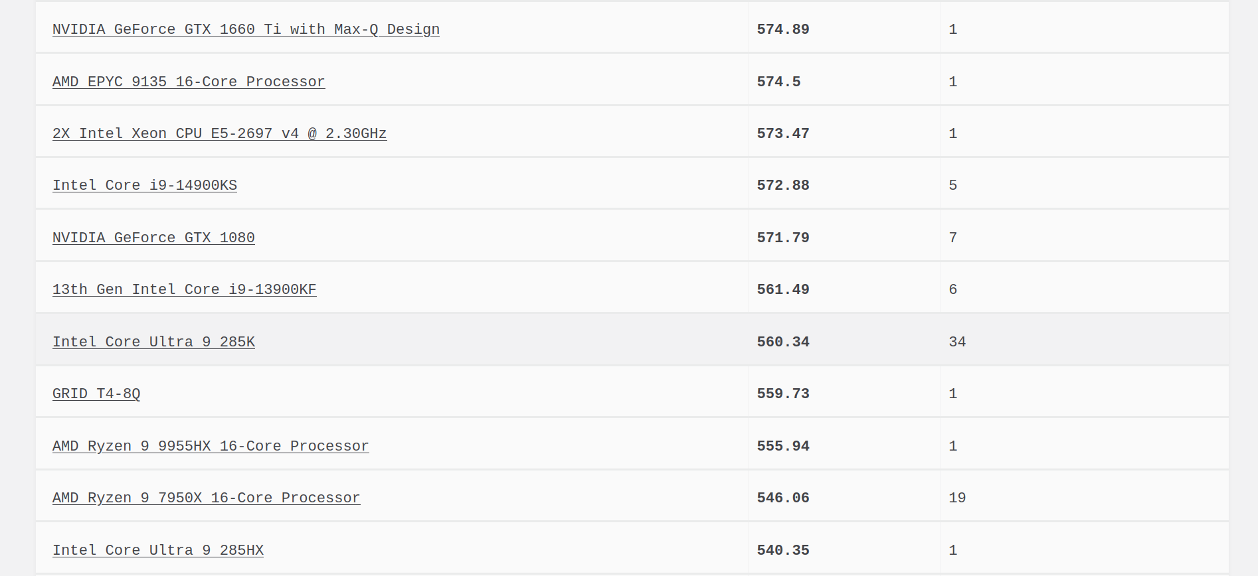Click the 572.88 score value

pyautogui.click(x=783, y=185)
